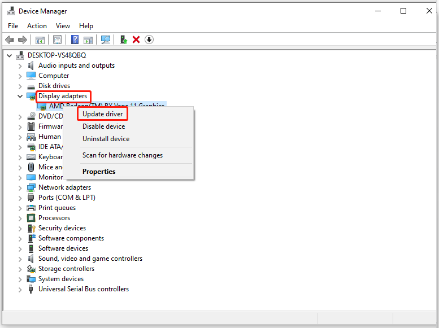The height and width of the screenshot is (328, 439).
Task: Click the Scan for hardware changes monitor icon
Action: (x=106, y=40)
